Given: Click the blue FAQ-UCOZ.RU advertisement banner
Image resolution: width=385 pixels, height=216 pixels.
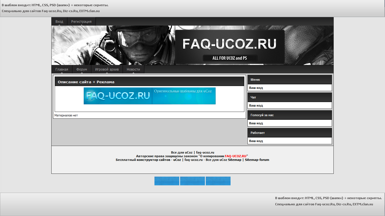Looking at the screenshot, I should [x=150, y=96].
